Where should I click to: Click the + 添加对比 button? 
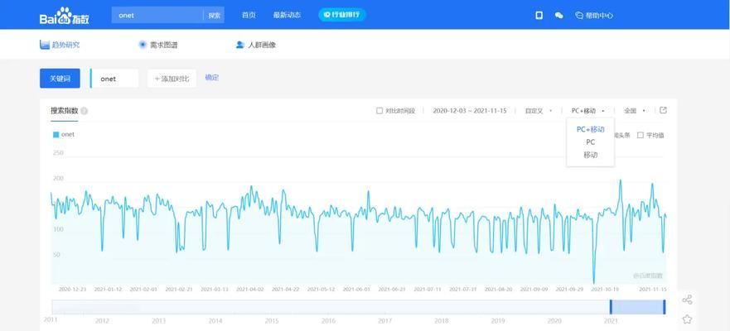pyautogui.click(x=172, y=79)
